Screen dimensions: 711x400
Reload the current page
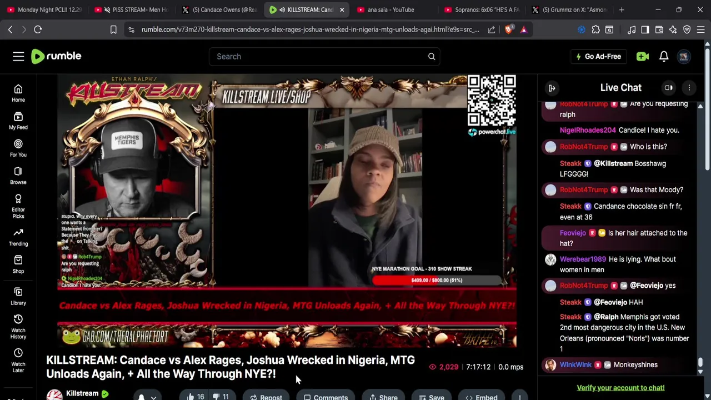(38, 29)
